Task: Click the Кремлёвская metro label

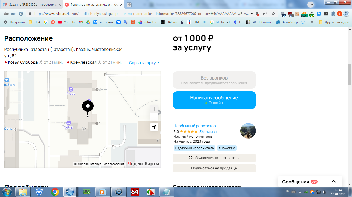Action: (83, 62)
